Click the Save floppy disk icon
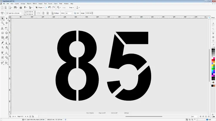Image resolution: width=216 pixels, height=121 pixels. coord(15,8)
